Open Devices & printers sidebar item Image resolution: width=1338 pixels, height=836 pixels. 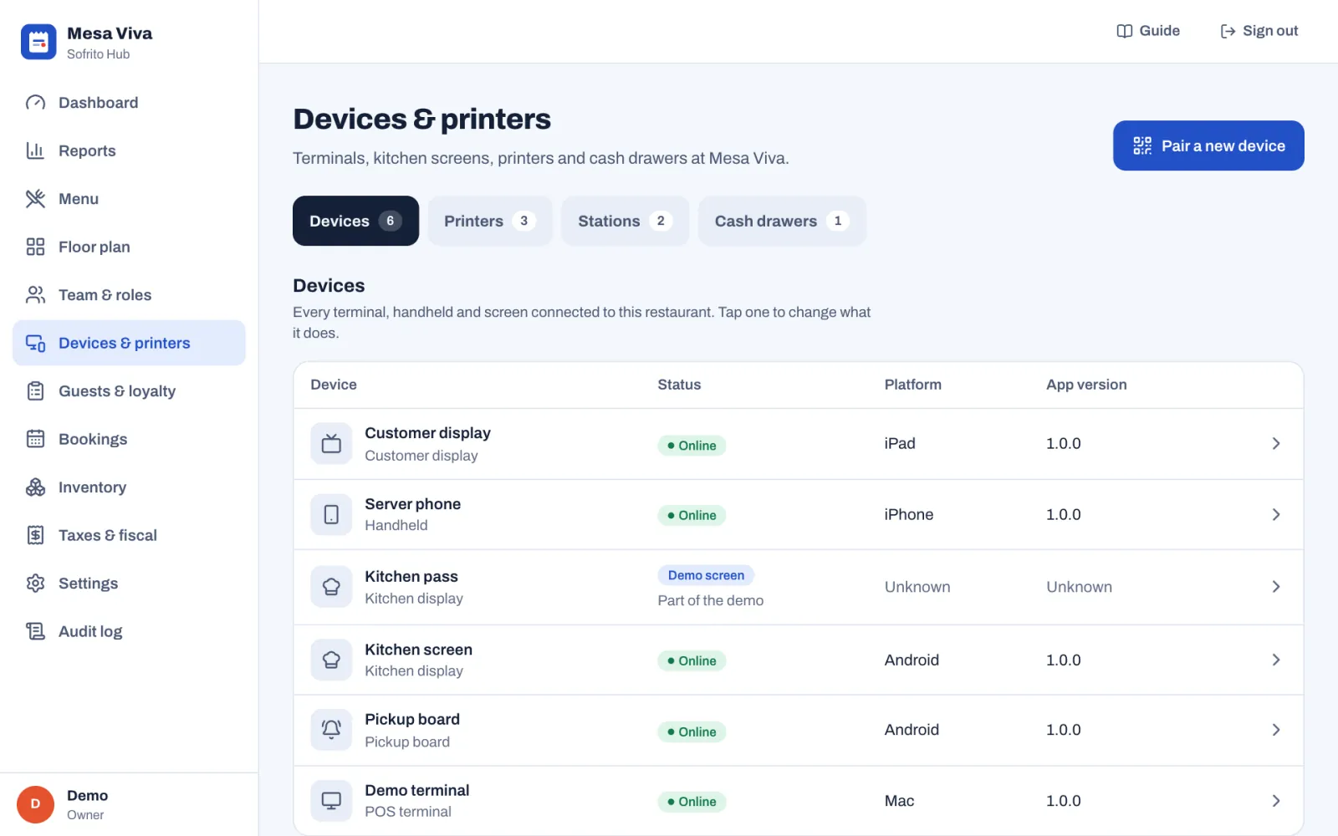click(129, 343)
